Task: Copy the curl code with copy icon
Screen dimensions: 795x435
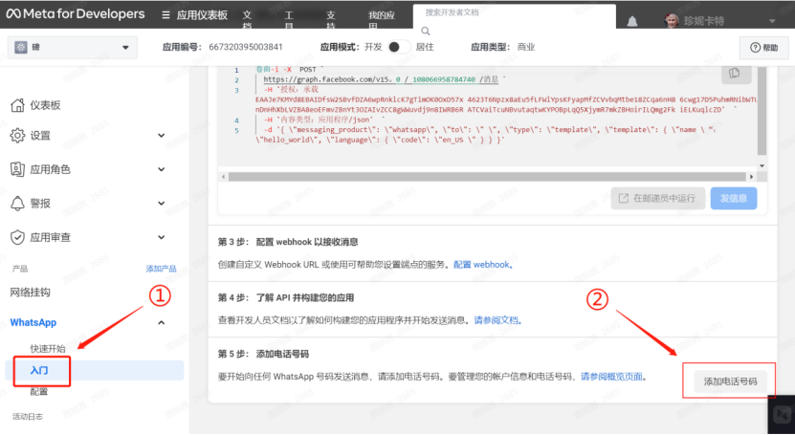Action: coord(734,74)
